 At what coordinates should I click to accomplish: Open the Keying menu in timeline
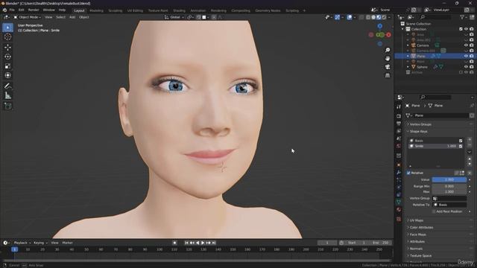tap(40, 243)
